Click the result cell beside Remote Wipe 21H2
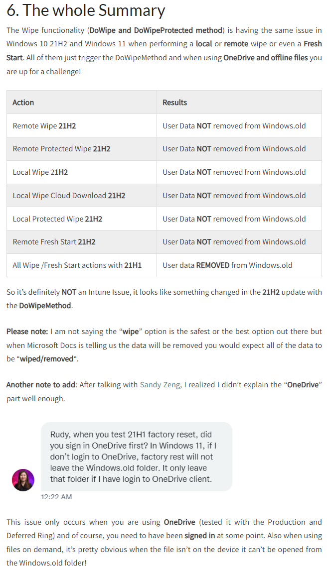The width and height of the screenshot is (329, 570). (234, 126)
